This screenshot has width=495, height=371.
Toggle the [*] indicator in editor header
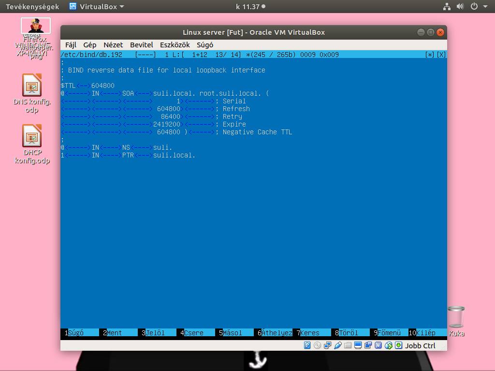(429, 55)
